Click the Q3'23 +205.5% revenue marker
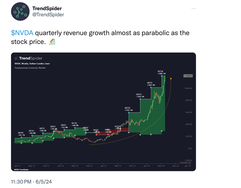 click(x=140, y=95)
